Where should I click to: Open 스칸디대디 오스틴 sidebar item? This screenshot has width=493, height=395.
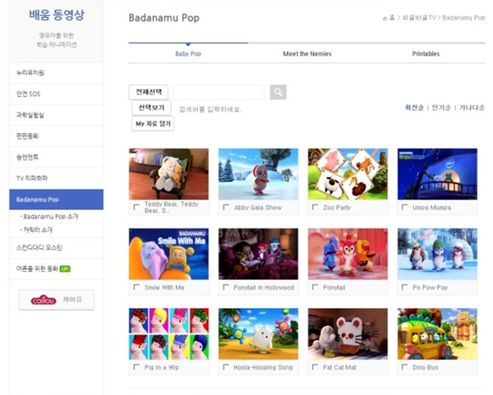click(x=56, y=248)
